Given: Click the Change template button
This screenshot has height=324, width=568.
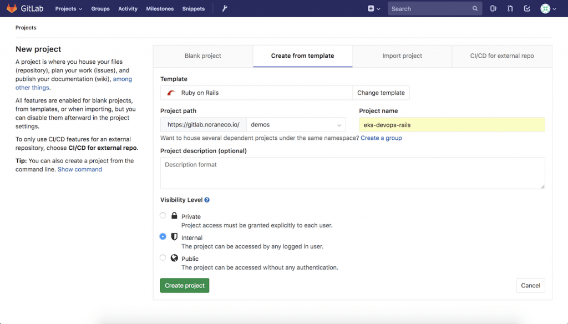Looking at the screenshot, I should click(381, 93).
